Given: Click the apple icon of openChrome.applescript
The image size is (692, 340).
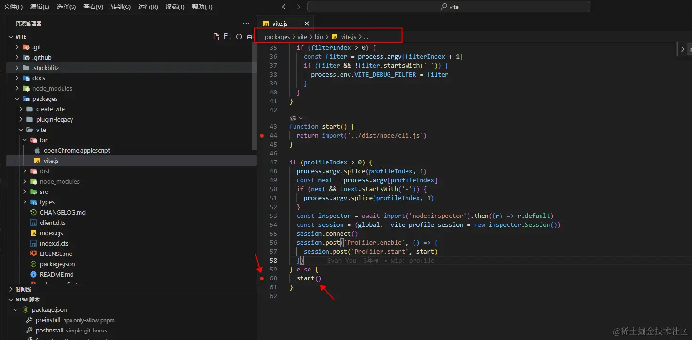Looking at the screenshot, I should pos(37,151).
